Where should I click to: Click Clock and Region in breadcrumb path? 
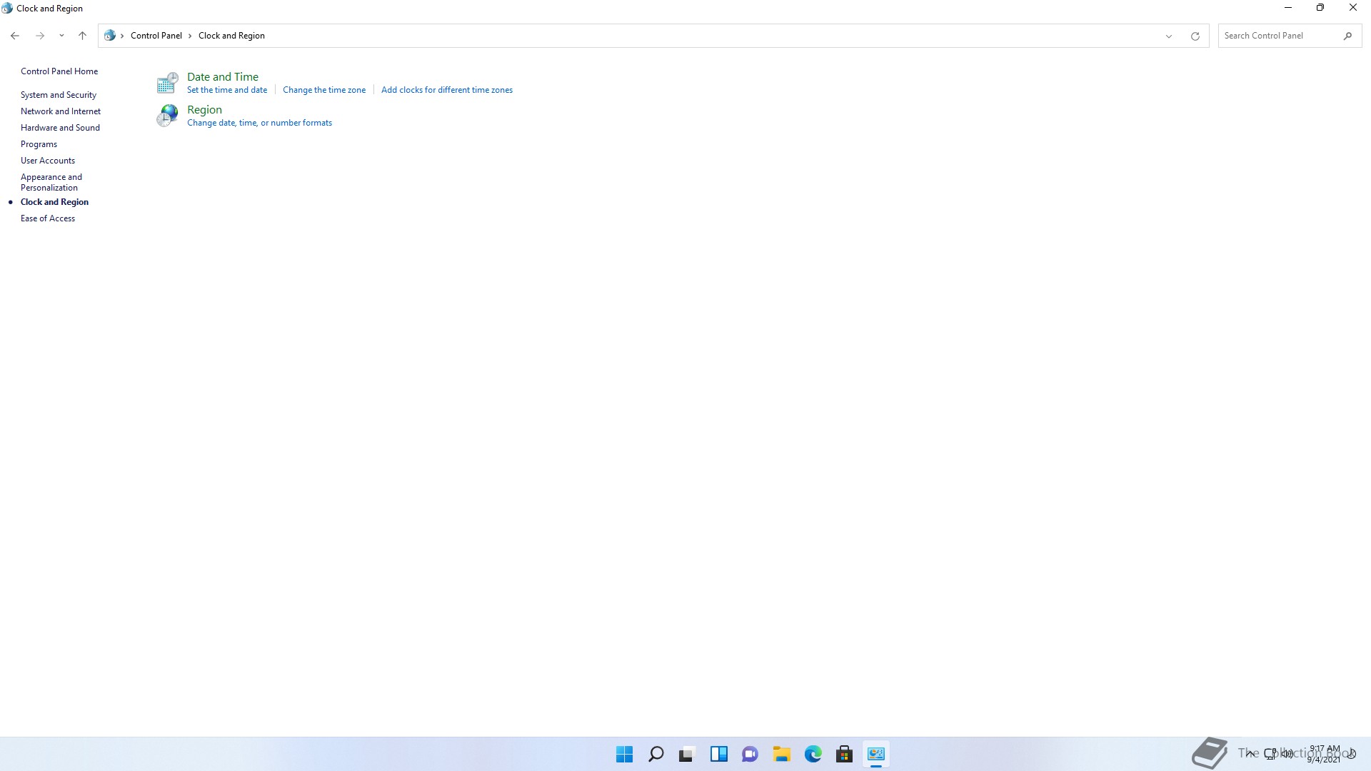point(231,36)
